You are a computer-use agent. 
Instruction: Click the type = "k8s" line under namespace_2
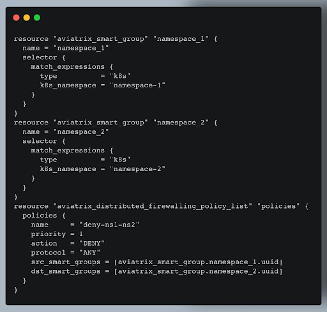pos(85,160)
